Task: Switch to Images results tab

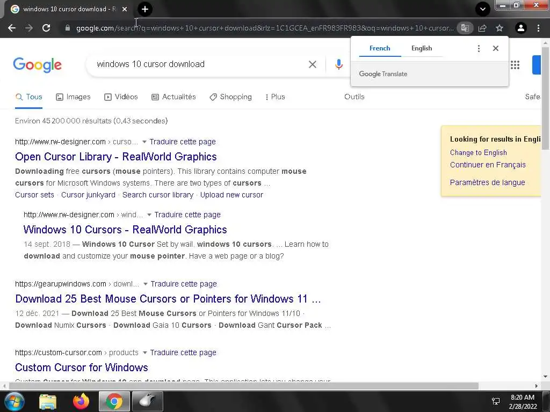Action: (73, 97)
